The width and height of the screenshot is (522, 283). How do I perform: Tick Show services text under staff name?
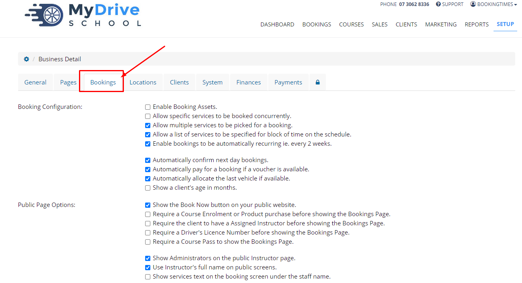click(x=148, y=277)
